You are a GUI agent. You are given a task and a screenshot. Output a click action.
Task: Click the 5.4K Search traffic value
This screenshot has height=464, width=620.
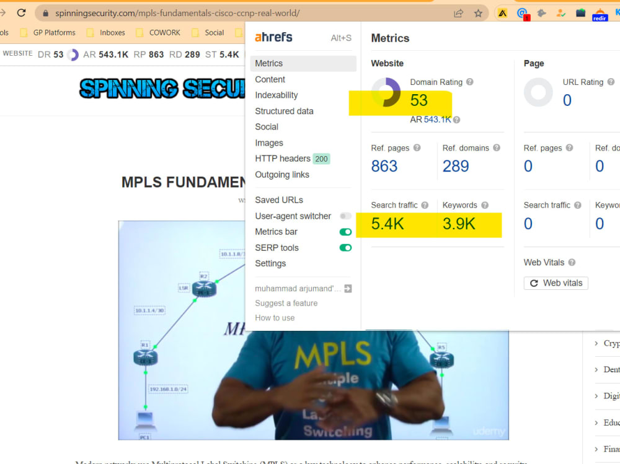point(387,224)
